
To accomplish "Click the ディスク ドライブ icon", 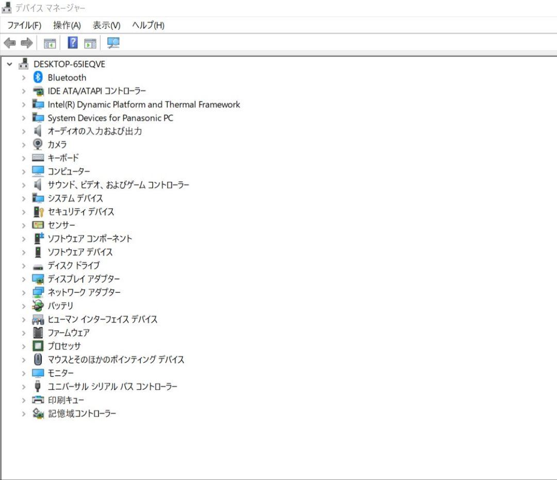I will [38, 267].
